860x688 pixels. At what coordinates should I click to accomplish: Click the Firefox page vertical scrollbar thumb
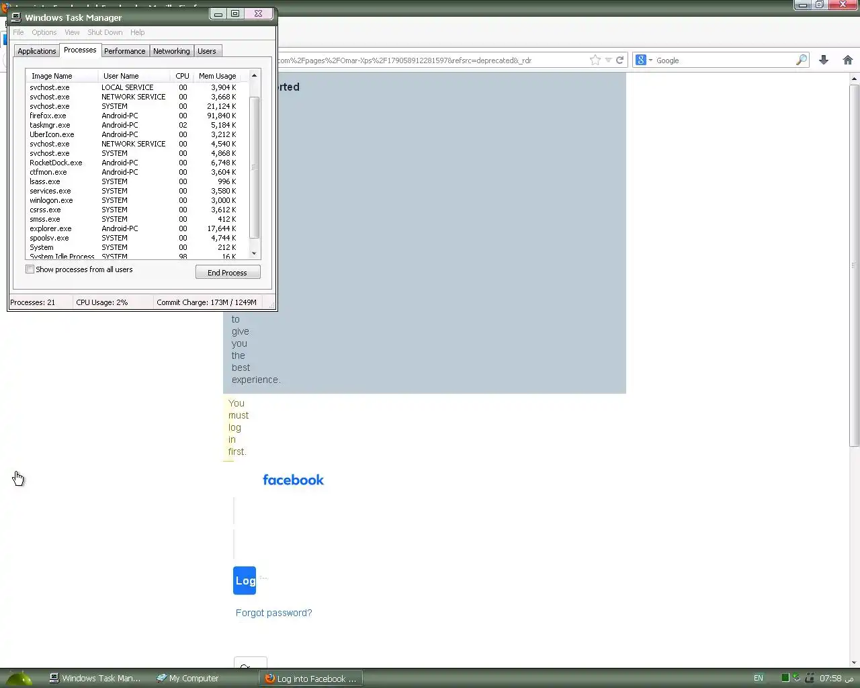coord(854,265)
